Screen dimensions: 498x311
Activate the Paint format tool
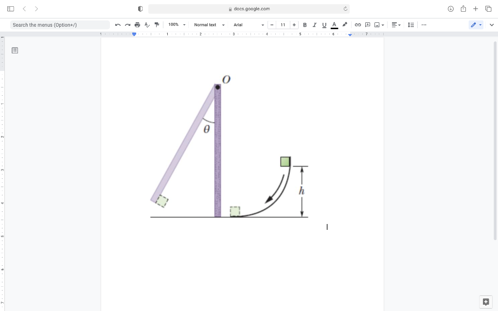[x=157, y=25]
